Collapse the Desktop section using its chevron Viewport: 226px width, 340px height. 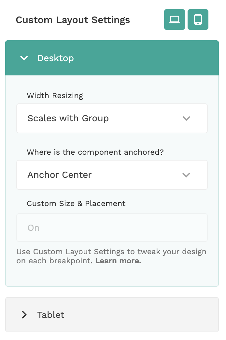point(24,58)
